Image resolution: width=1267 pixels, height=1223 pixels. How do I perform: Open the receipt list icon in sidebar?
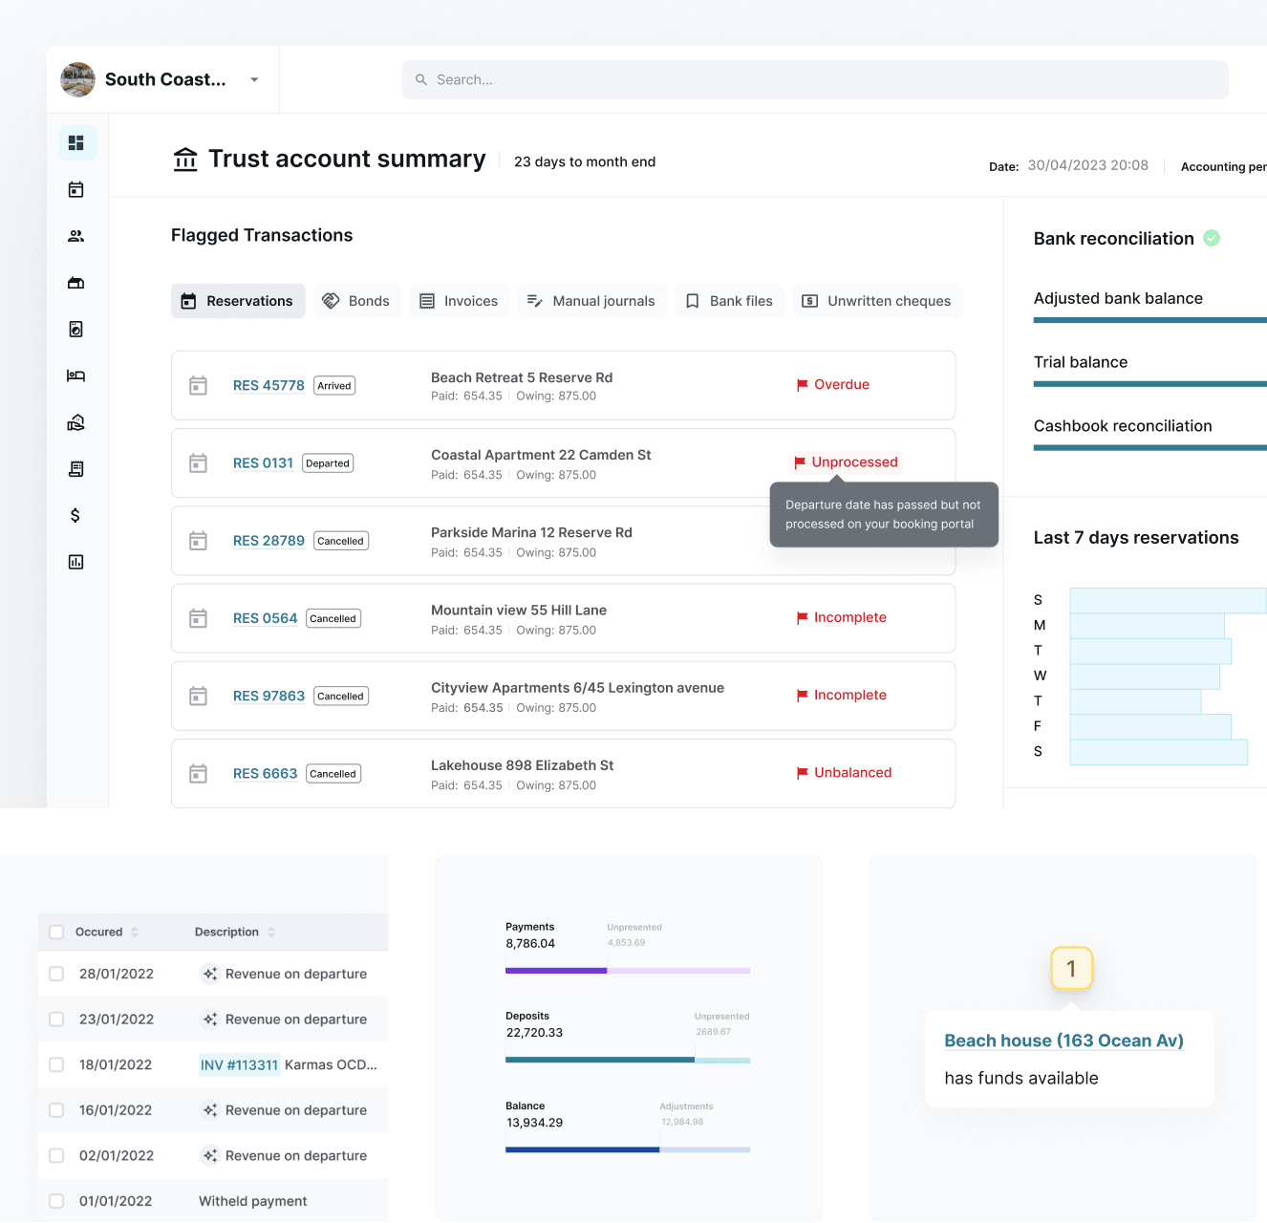[x=76, y=469]
